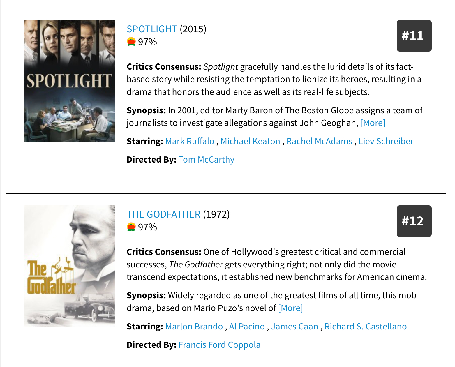Open the SPOTLIGHT title link
The width and height of the screenshot is (455, 367).
coord(152,29)
